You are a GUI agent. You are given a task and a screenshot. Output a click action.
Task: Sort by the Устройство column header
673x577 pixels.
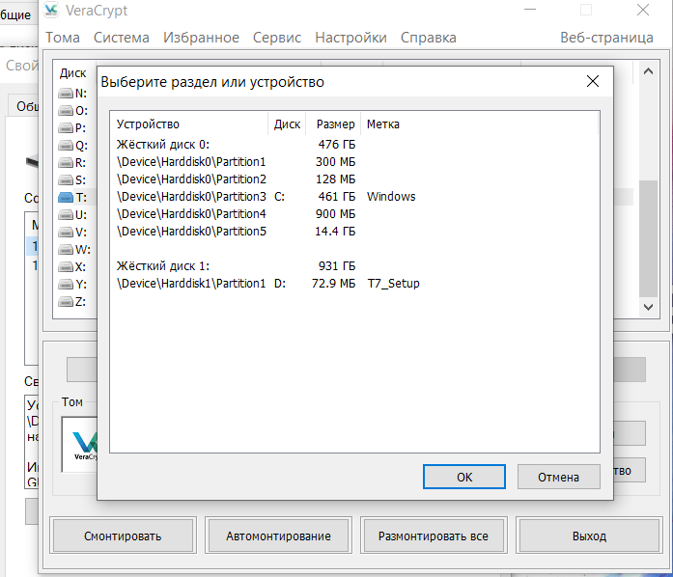pyautogui.click(x=189, y=124)
